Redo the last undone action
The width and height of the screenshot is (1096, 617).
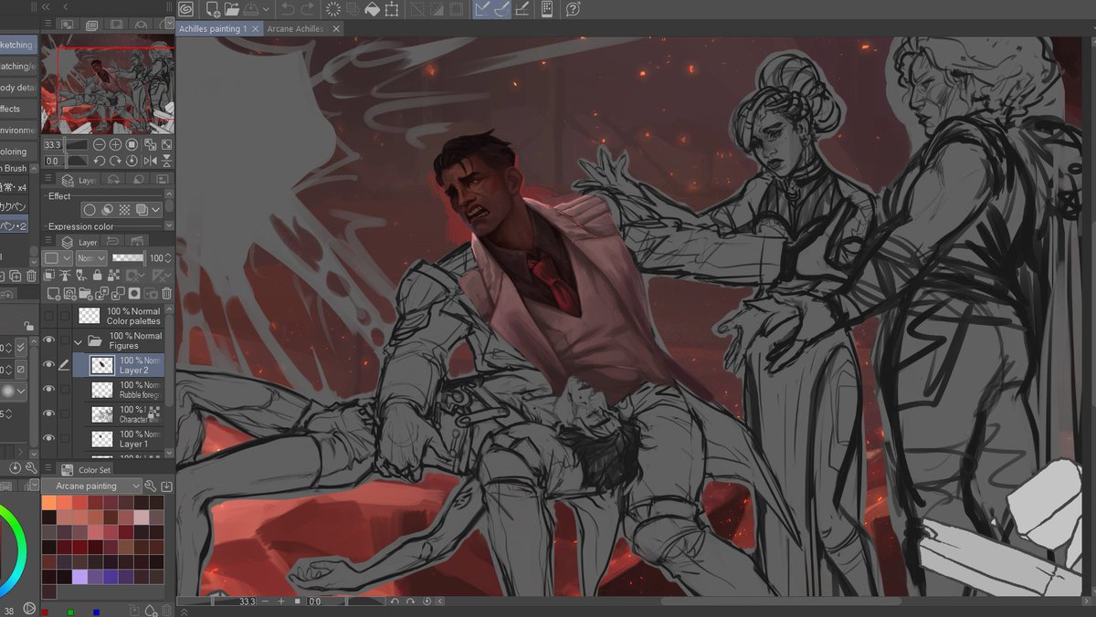[308, 9]
